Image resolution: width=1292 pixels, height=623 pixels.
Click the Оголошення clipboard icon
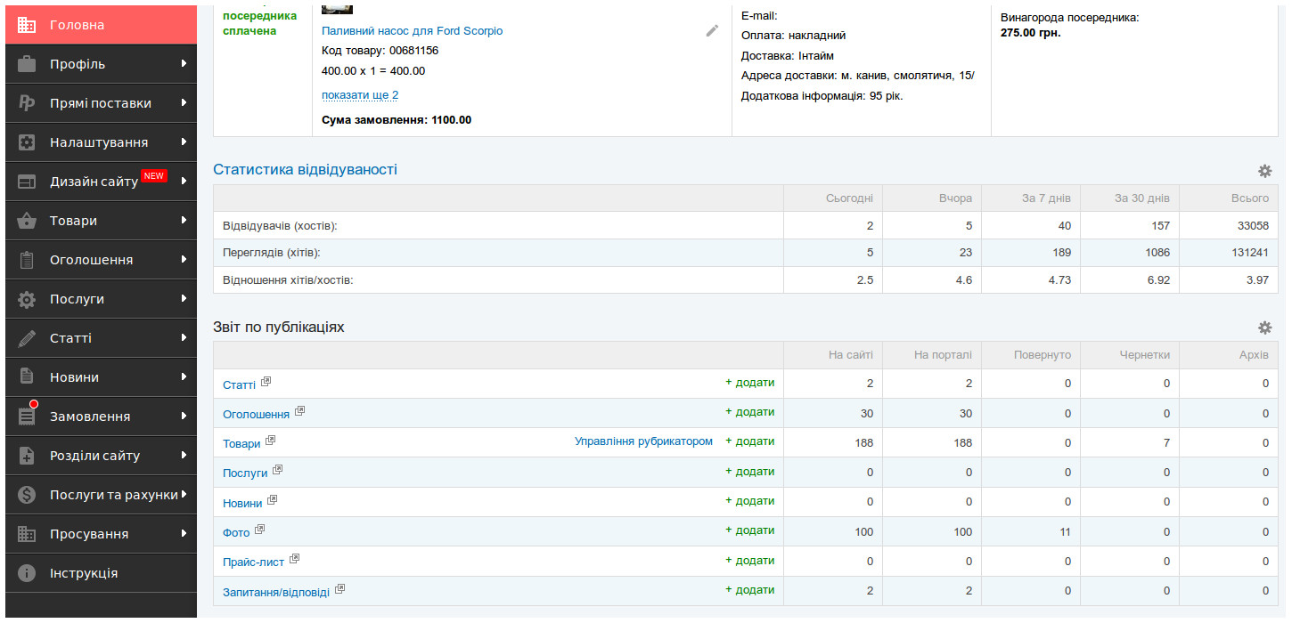point(27,260)
